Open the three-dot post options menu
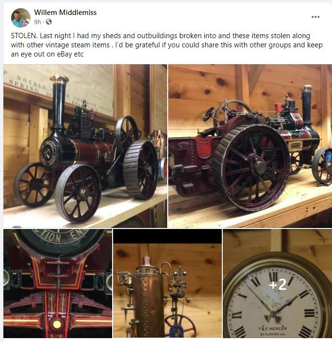 (x=316, y=17)
